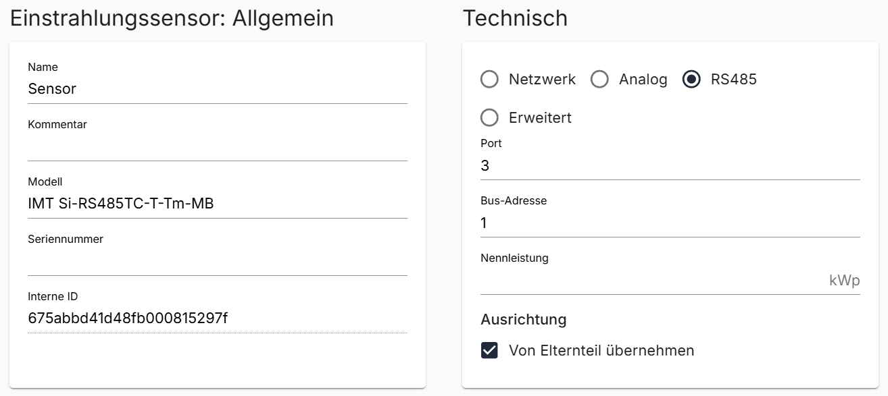Image resolution: width=888 pixels, height=396 pixels.
Task: Enable the Erweitert radio option
Action: click(x=489, y=118)
